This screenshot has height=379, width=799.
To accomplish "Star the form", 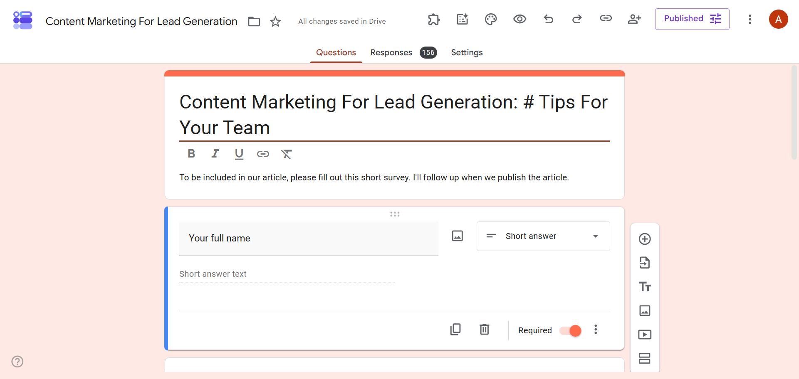I will [x=275, y=21].
